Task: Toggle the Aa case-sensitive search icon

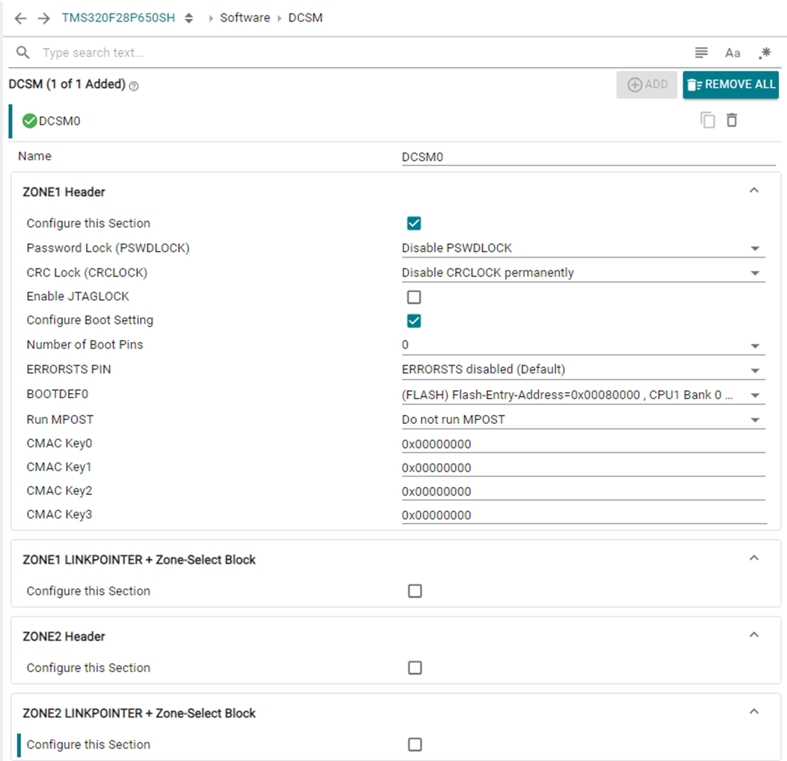Action: coord(733,53)
